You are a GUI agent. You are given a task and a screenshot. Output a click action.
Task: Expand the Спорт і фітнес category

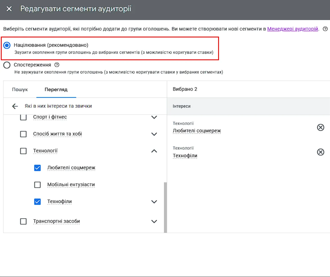pos(154,117)
